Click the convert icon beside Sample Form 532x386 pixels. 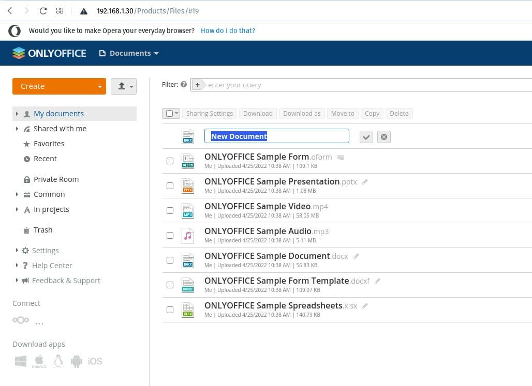(341, 157)
